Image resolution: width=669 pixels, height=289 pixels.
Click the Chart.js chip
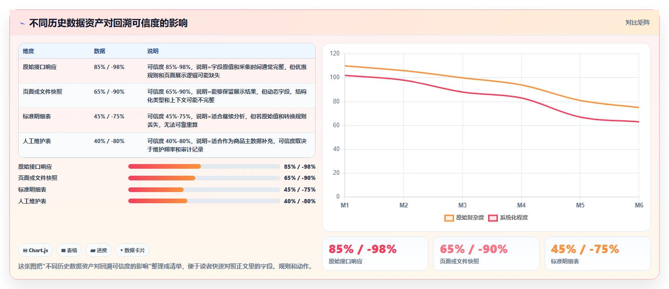36,250
